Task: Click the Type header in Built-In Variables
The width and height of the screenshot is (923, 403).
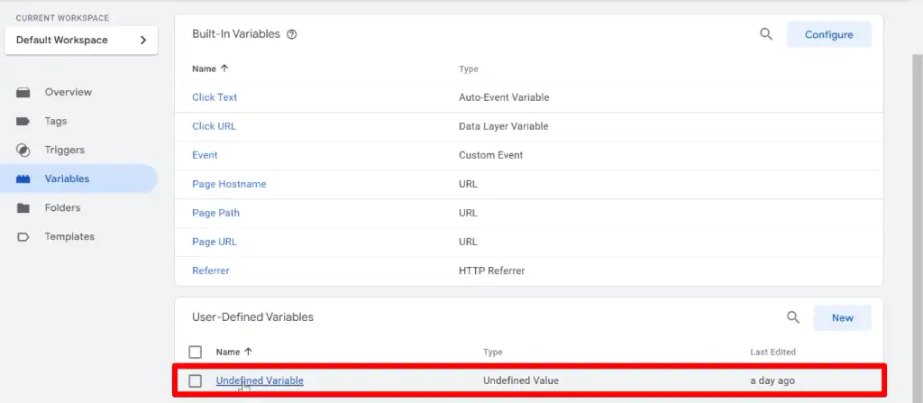Action: click(469, 69)
